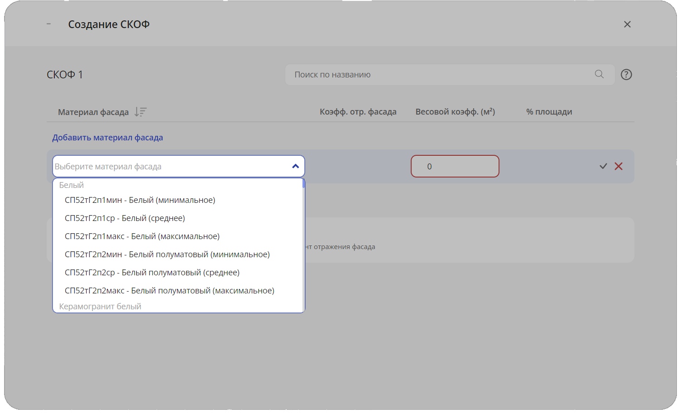Click the Коэфф. отр. фасада column header

click(x=358, y=112)
